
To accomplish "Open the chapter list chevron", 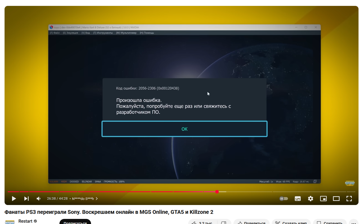I will coord(97,199).
